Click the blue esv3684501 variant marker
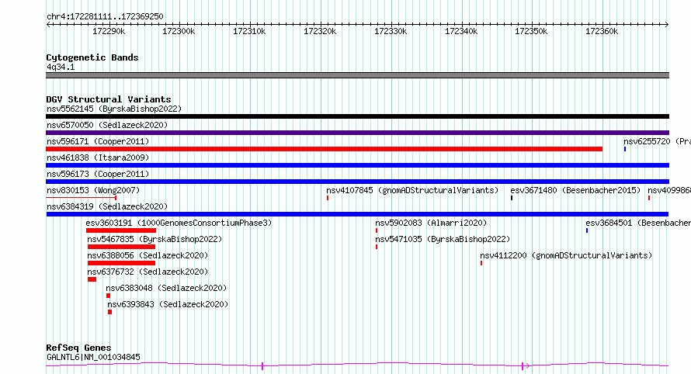Screen dimensions: 691x374 click(587, 230)
